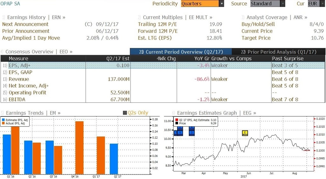Viewport: 326px width, 179px height.
Task: Click blue Estimate EPS, Adj legend swatch
Action: click(x=3, y=120)
